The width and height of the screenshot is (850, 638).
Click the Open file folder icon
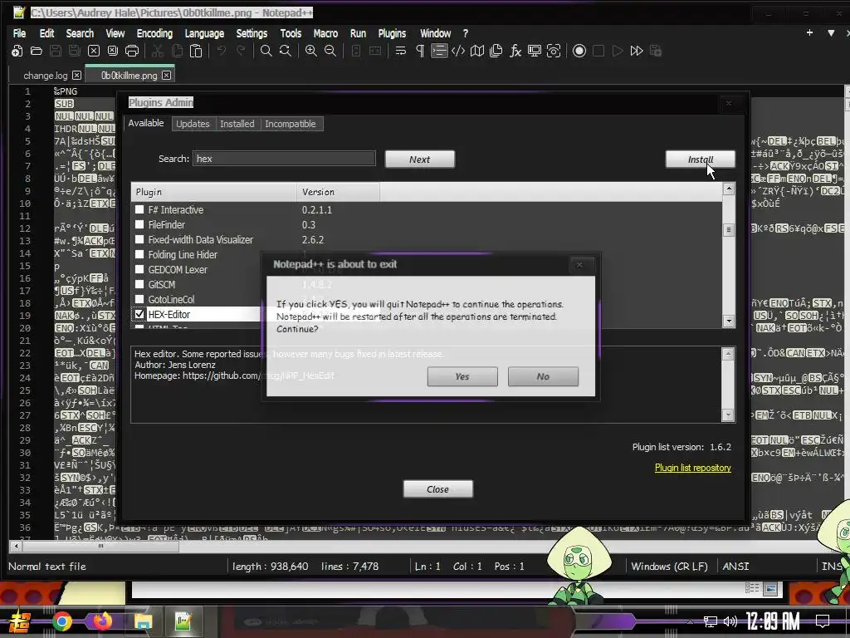(37, 51)
